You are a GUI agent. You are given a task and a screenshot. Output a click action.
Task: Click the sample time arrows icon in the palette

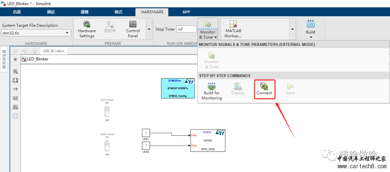tap(15, 89)
